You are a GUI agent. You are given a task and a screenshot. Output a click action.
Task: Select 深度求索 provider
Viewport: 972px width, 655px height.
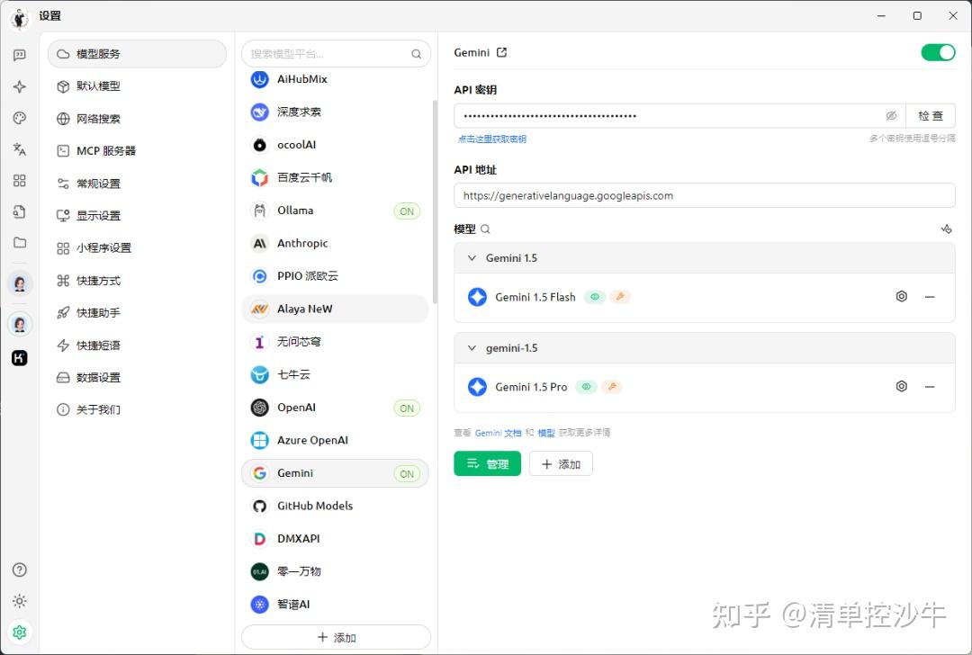pyautogui.click(x=335, y=112)
